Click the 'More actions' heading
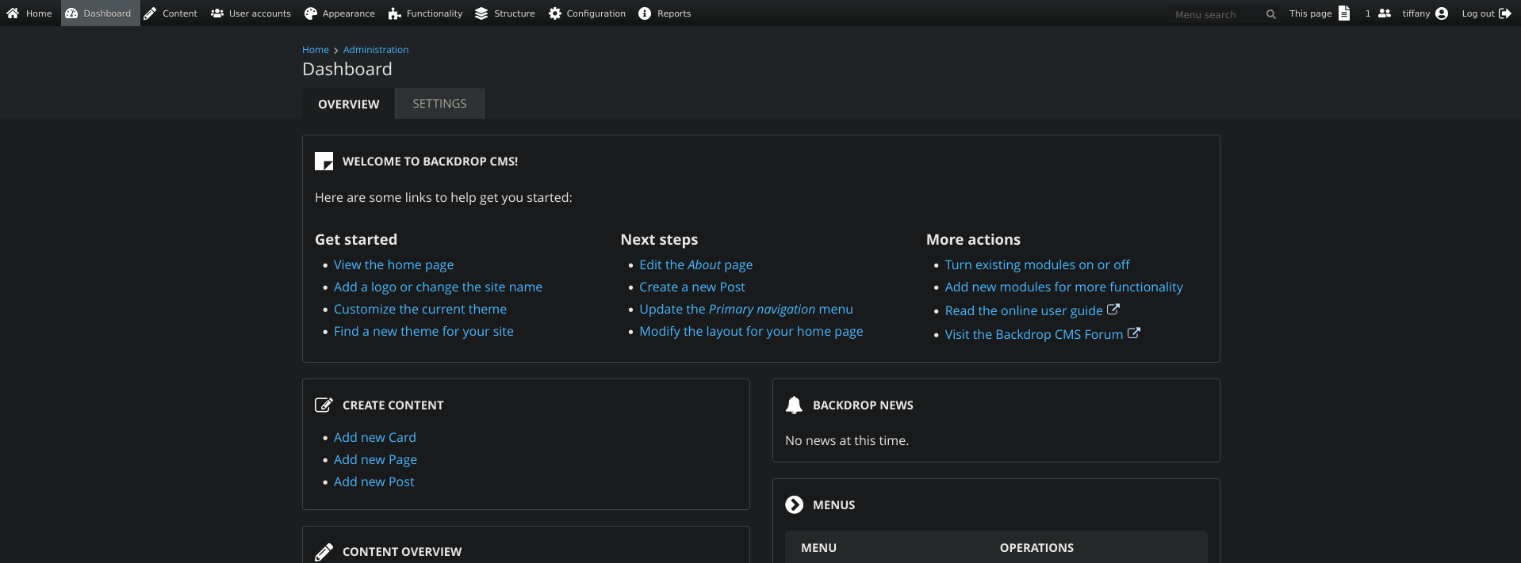This screenshot has width=1521, height=563. (973, 239)
